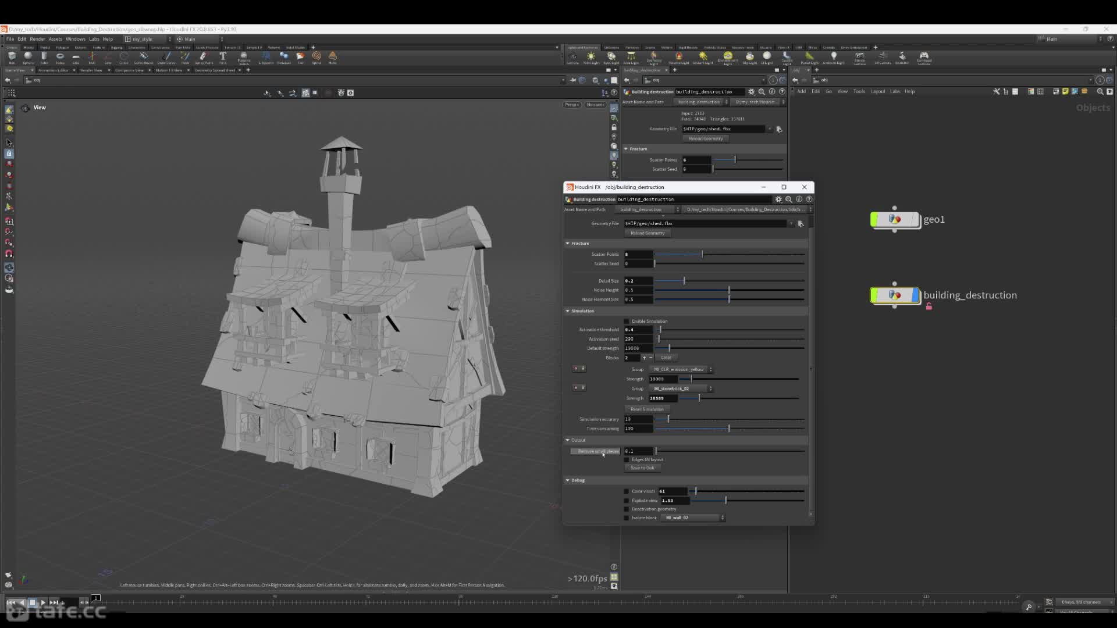Click the Save to Disk button
Image resolution: width=1117 pixels, height=628 pixels.
(x=642, y=468)
